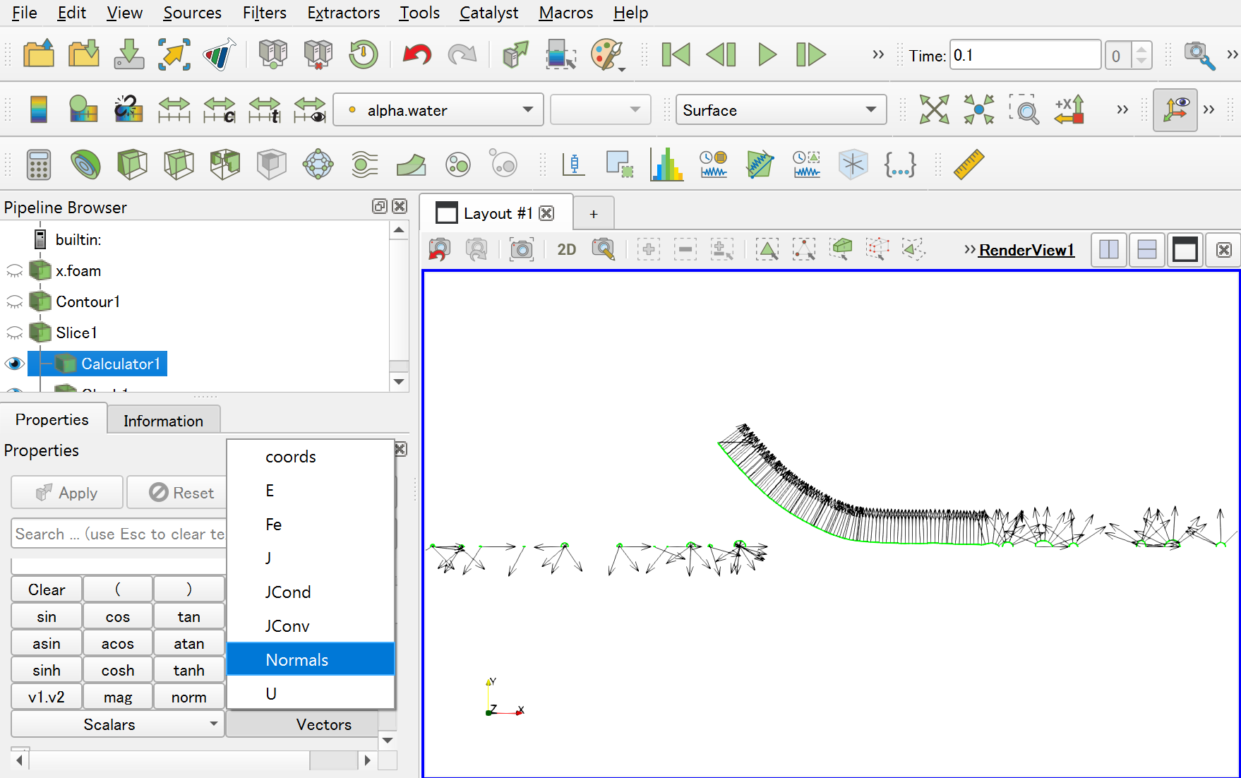Open the ruler measurement tool
Image resolution: width=1241 pixels, height=778 pixels.
[x=969, y=164]
